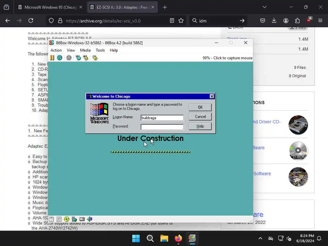Go forward in Firefox
The height and width of the screenshot is (246, 328).
19,20
